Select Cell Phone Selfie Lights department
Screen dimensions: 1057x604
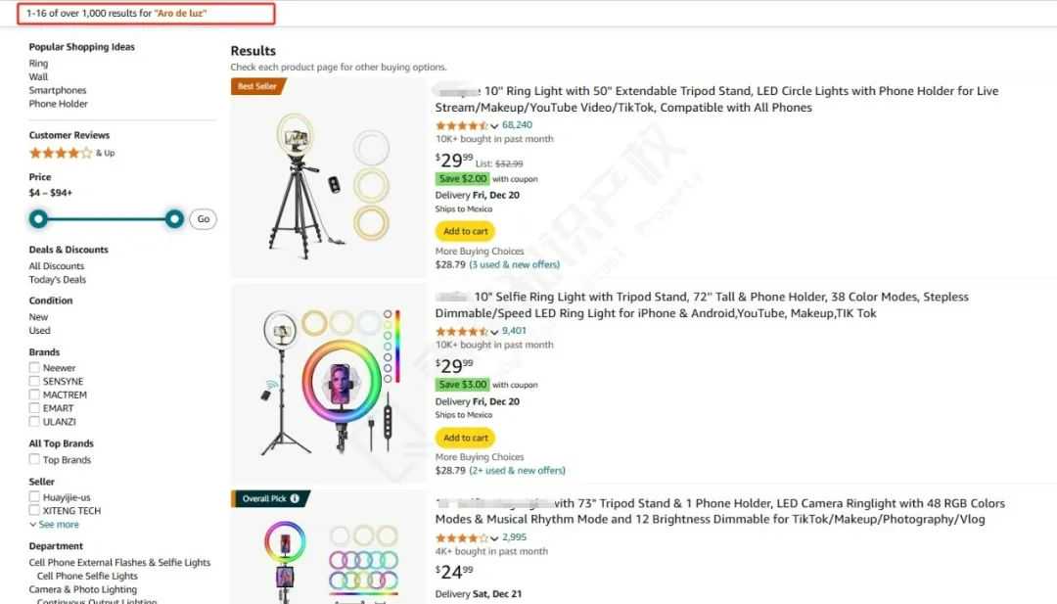pos(87,577)
